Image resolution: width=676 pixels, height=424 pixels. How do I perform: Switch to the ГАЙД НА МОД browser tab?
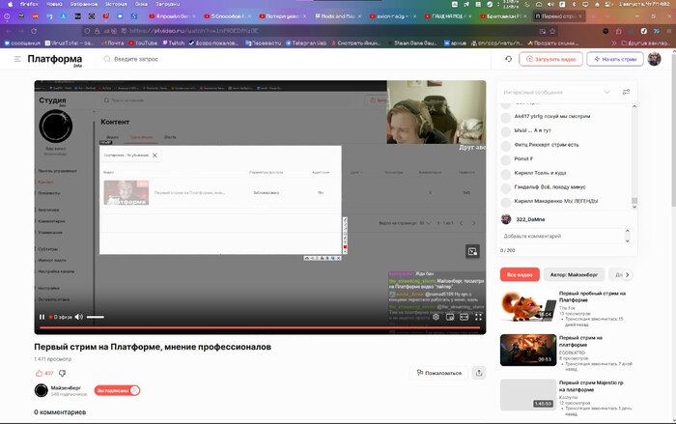(x=448, y=16)
